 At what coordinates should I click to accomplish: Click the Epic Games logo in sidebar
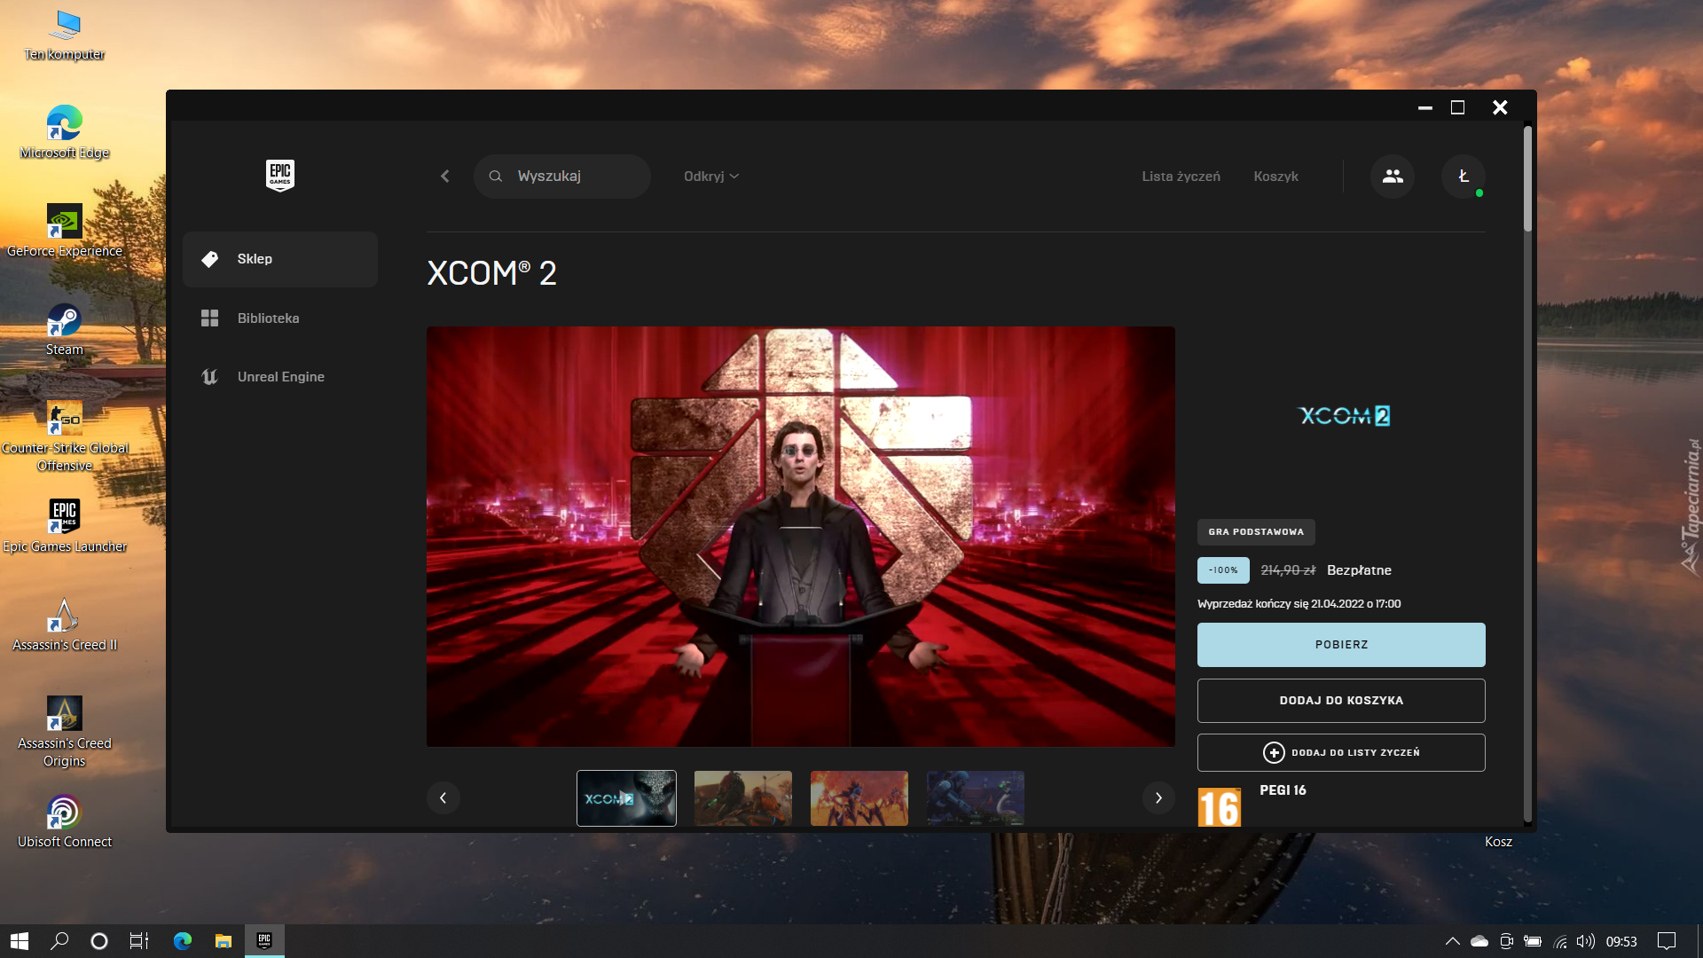click(279, 175)
